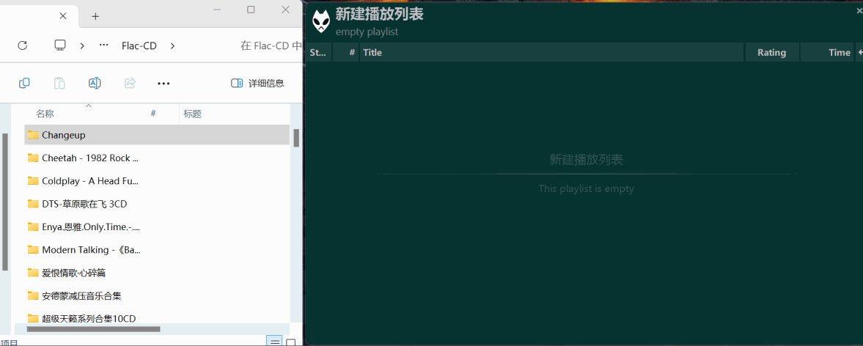Click the horizontal scrollbar in file list
Viewport: 863px width, 346px height.
[x=94, y=329]
